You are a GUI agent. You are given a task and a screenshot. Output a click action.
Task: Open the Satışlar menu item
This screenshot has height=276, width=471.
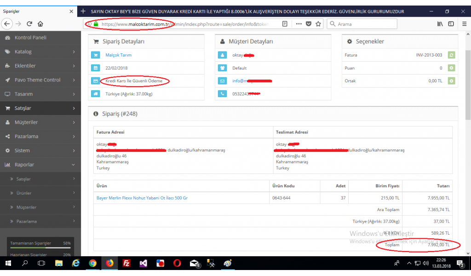pos(40,108)
